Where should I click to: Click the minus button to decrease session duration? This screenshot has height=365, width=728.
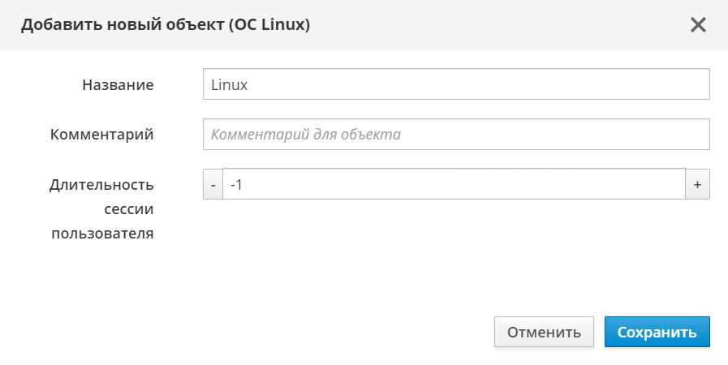click(213, 184)
